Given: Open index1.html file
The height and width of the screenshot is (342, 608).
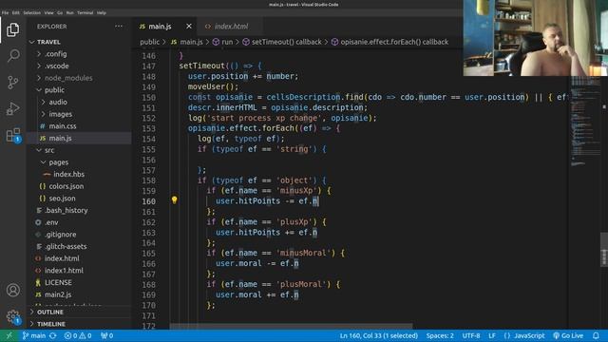Looking at the screenshot, I should [x=79, y=270].
